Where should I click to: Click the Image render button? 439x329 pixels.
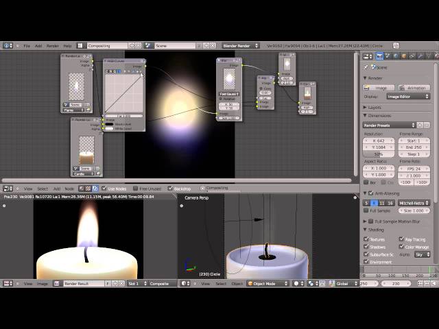click(x=379, y=88)
